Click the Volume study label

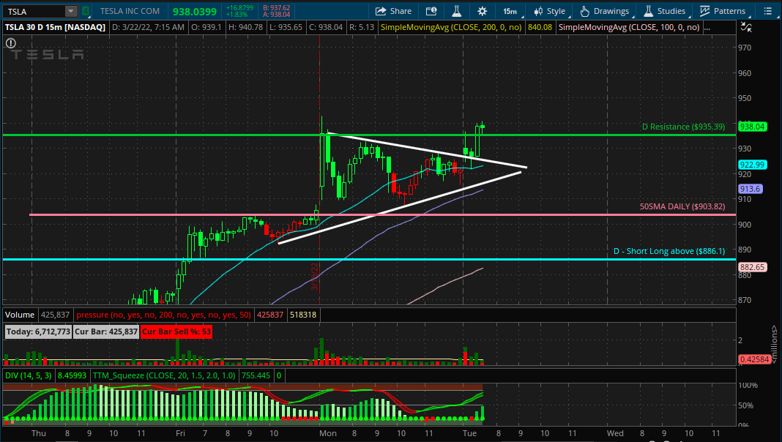click(x=20, y=315)
